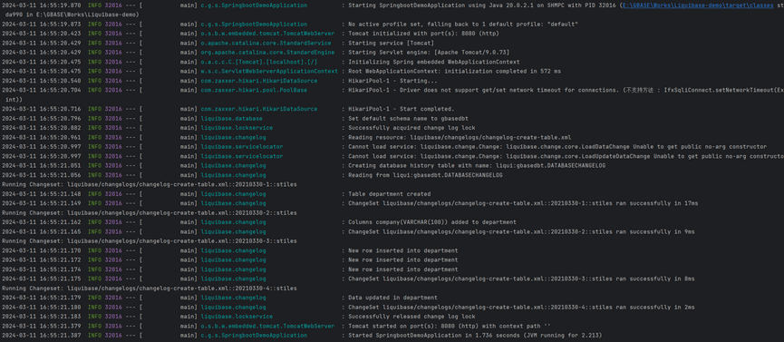Click the 'Table department created' log message

(x=390, y=194)
